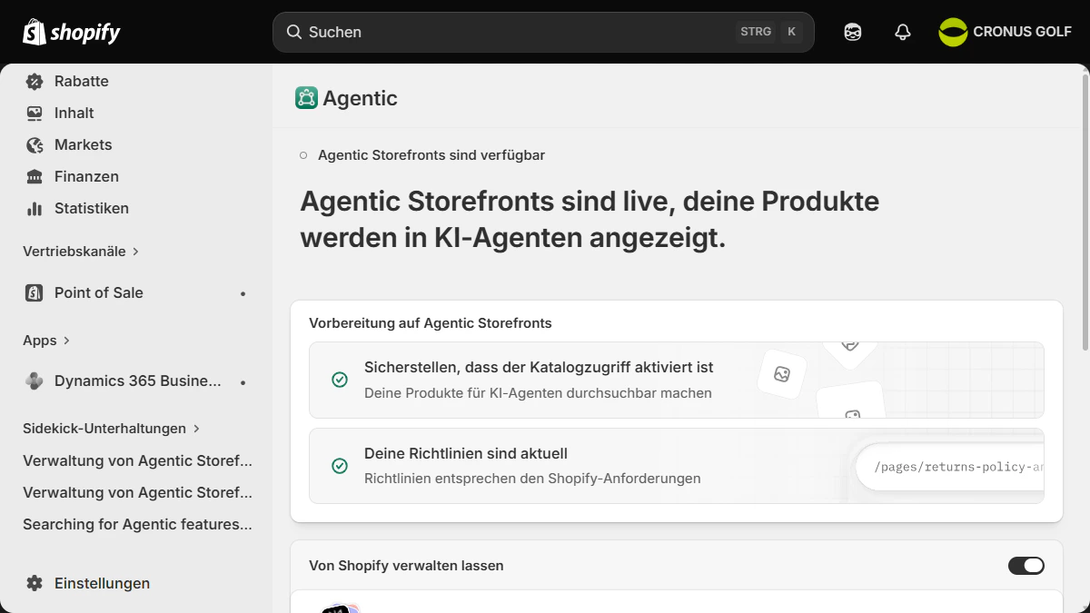Viewport: 1090px width, 613px height.
Task: Expand Sidekick-Unterhaltungen section
Action: tap(111, 429)
